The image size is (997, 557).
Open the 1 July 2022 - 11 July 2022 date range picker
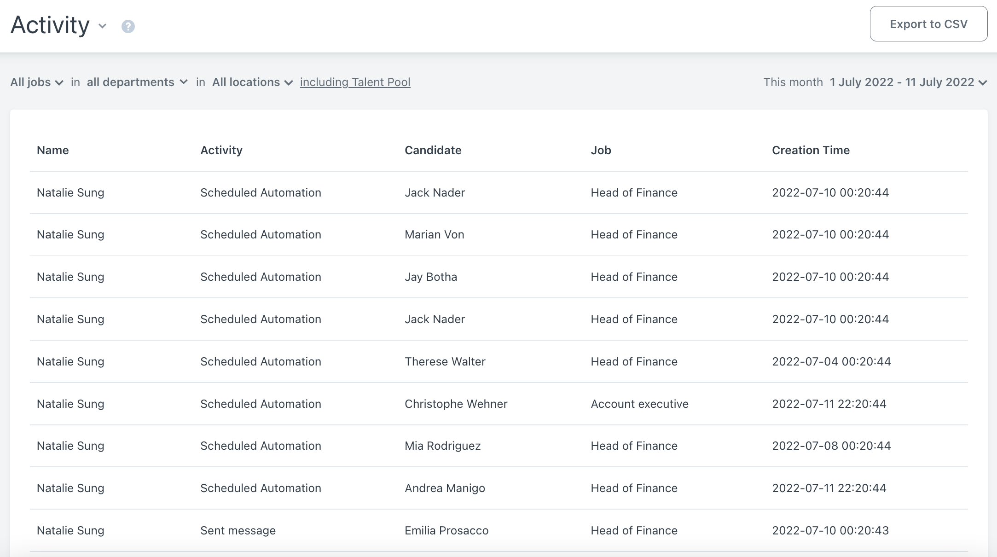pyautogui.click(x=908, y=82)
